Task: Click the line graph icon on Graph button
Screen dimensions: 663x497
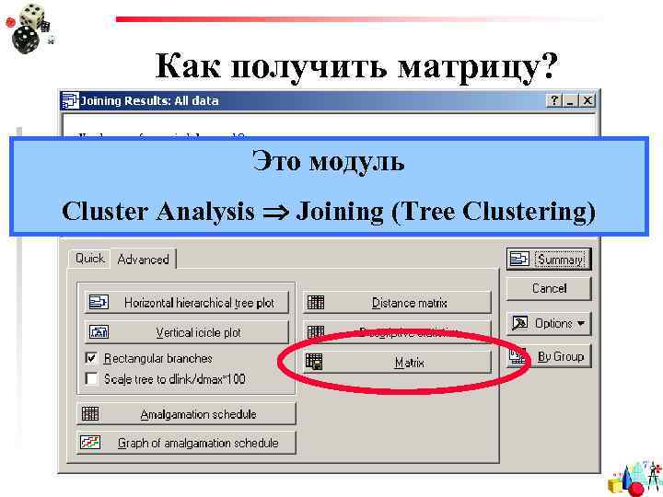Action: (x=90, y=443)
